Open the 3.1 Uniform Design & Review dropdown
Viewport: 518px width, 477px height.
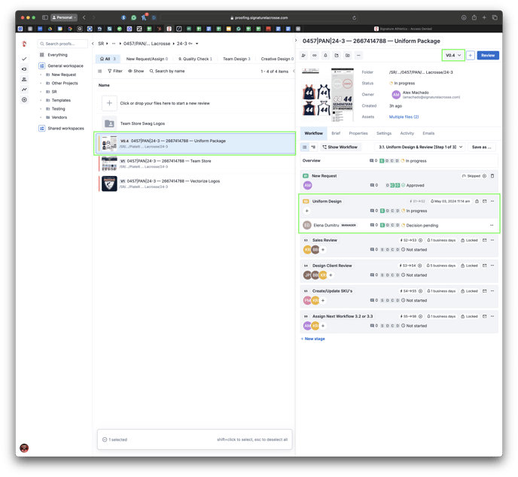coord(420,147)
